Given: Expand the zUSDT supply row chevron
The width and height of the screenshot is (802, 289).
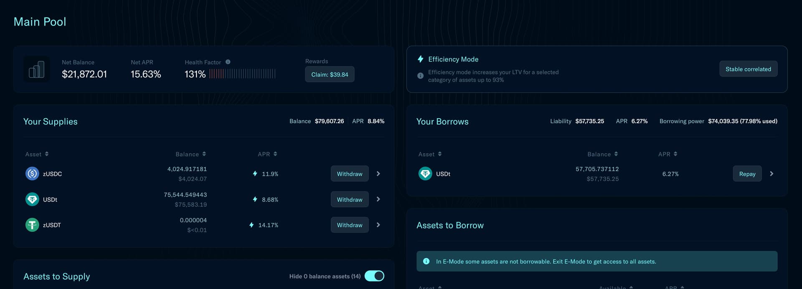Looking at the screenshot, I should click(378, 225).
